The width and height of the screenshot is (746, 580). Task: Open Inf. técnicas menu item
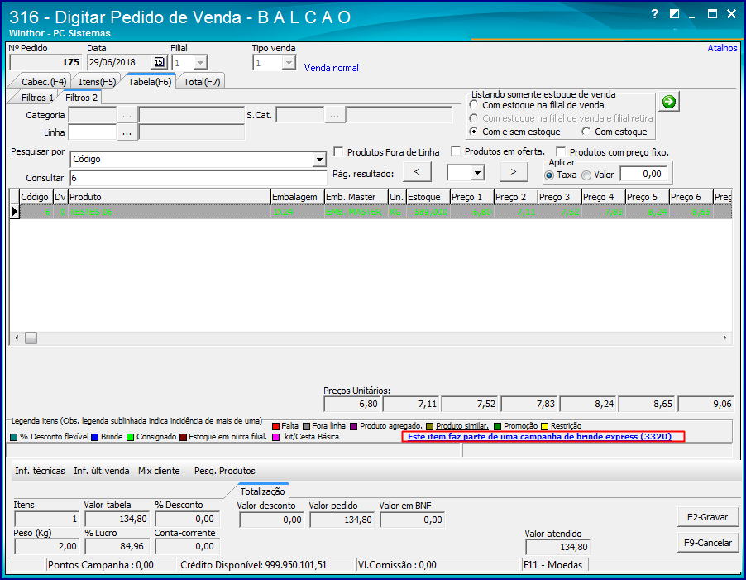[x=40, y=471]
